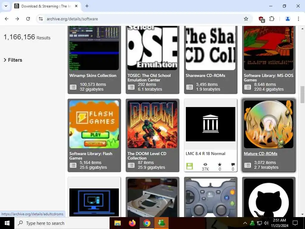Viewport: 305px width, 229px height.
Task: Click the eye views icon showing 37K
Action: [x=205, y=165]
